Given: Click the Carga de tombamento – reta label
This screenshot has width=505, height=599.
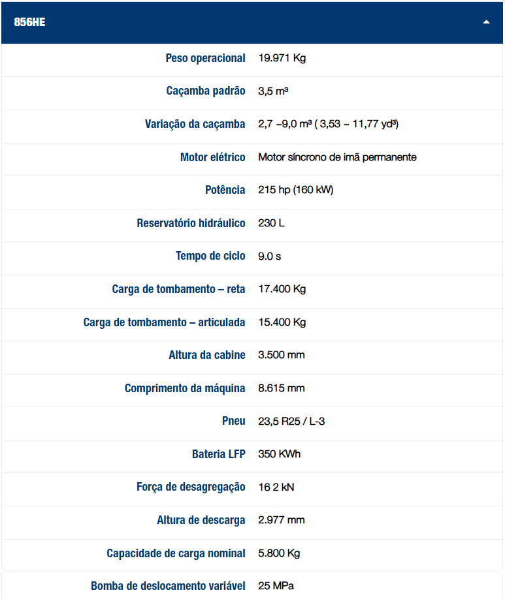Looking at the screenshot, I should [x=178, y=289].
